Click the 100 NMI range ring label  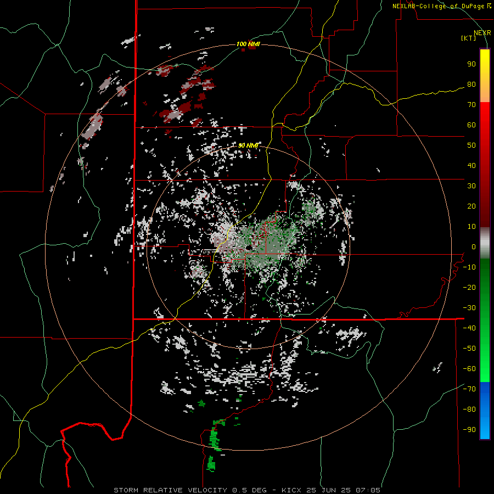(248, 44)
